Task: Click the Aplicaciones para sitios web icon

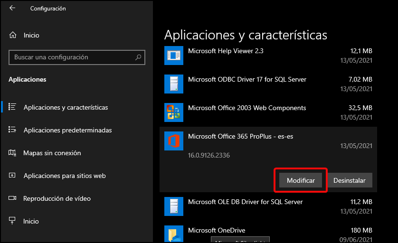Action: pyautogui.click(x=12, y=175)
